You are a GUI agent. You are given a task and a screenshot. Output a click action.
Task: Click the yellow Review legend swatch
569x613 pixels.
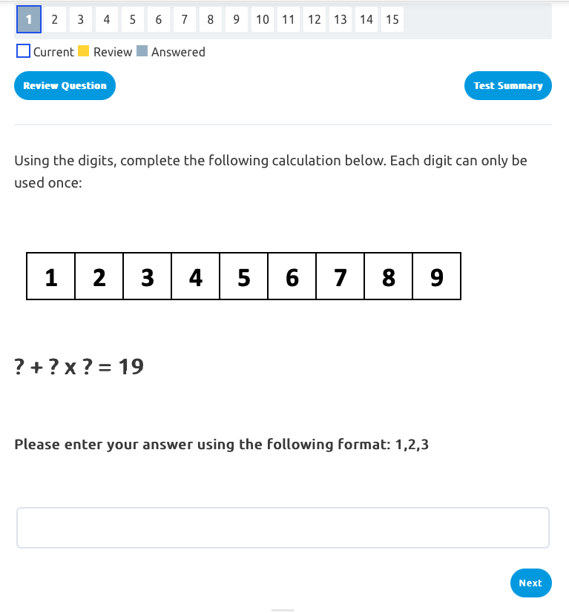[x=84, y=52]
